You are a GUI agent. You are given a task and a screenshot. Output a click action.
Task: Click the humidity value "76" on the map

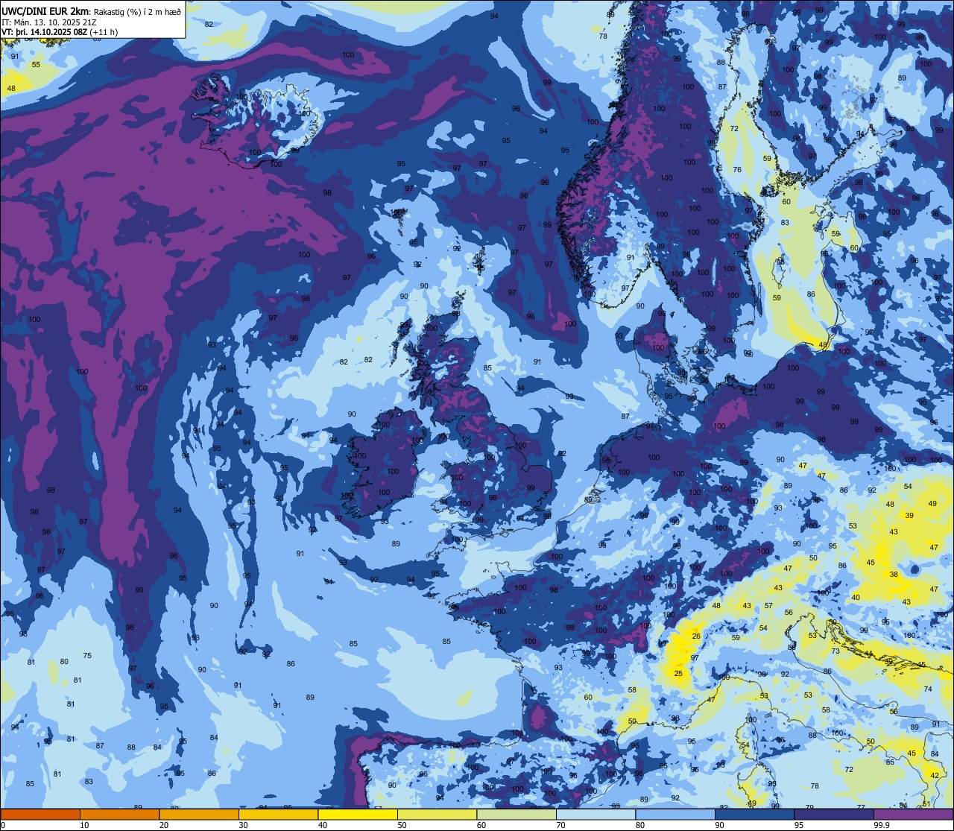click(x=737, y=170)
